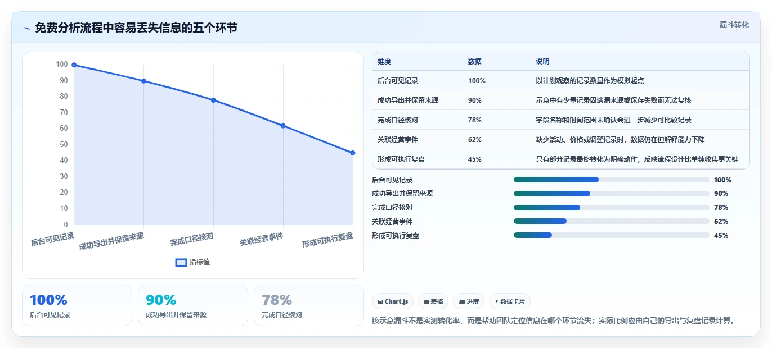The height and width of the screenshot is (348, 772).
Task: Open the 90% 成功导出并保留来源 stat card
Action: [193, 305]
